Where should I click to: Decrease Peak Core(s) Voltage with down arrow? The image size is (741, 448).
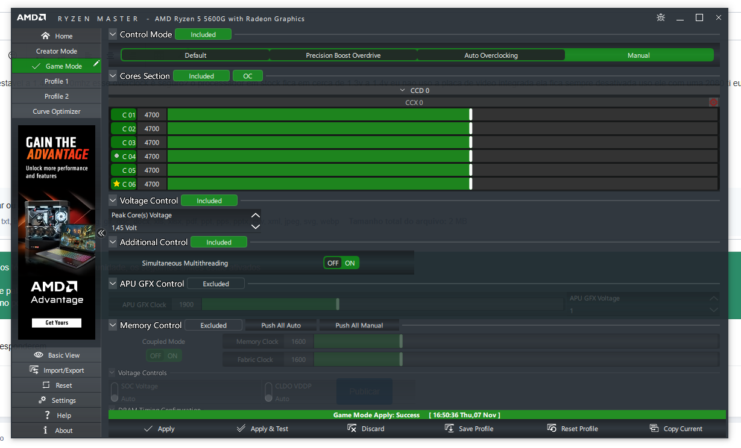256,227
